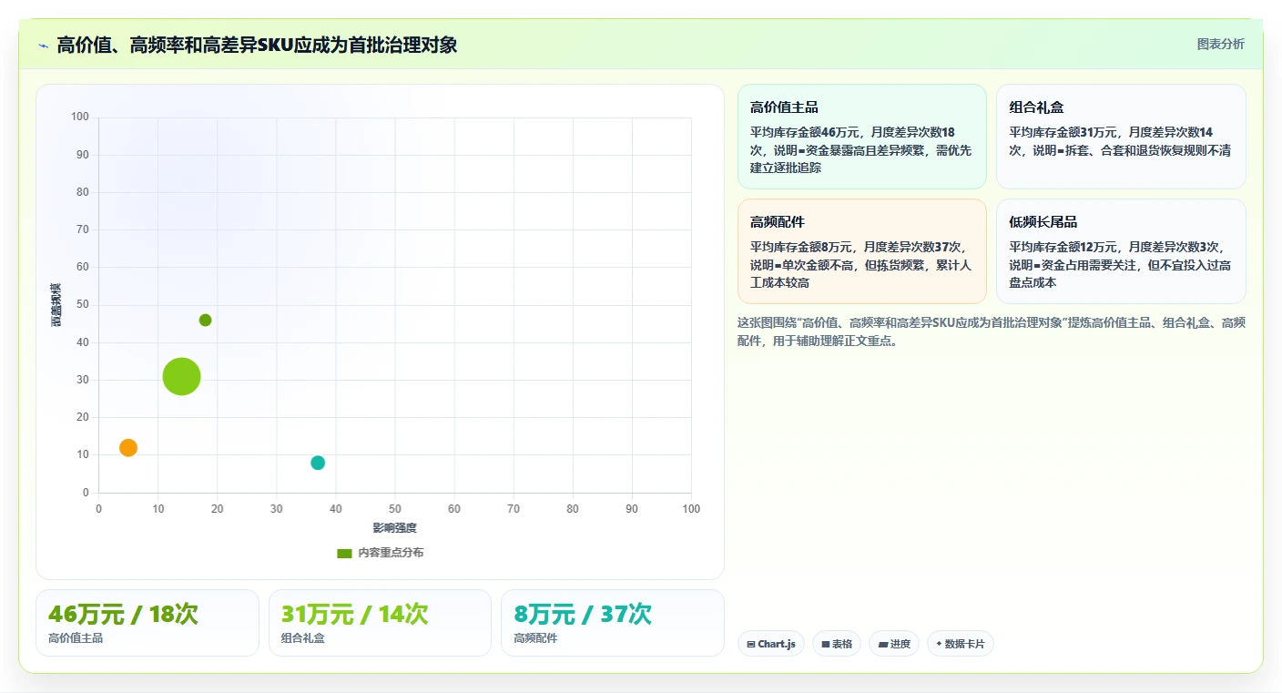Click the main headline title text
This screenshot has width=1282, height=693.
pos(258,45)
